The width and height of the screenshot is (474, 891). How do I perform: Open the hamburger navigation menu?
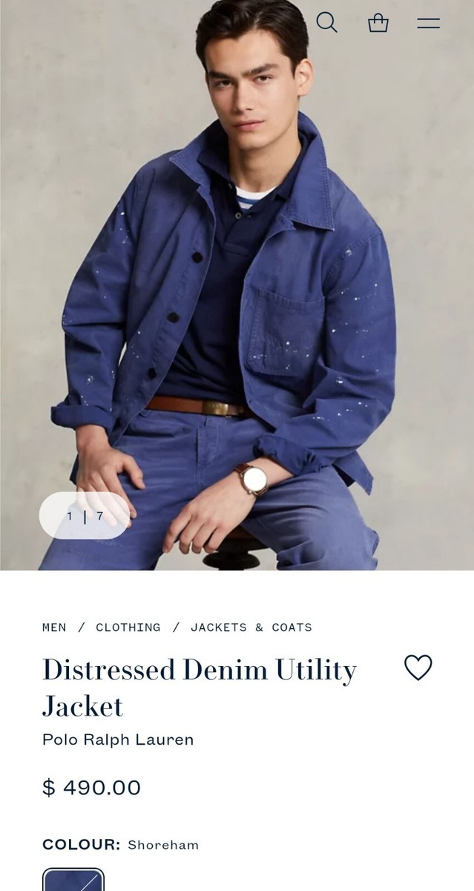428,23
